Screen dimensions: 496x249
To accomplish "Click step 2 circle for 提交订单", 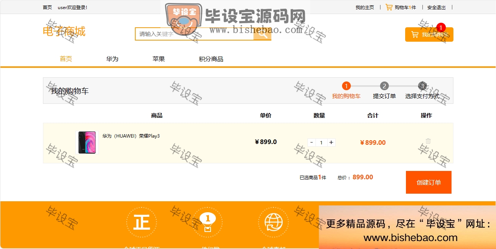I will click(x=384, y=86).
